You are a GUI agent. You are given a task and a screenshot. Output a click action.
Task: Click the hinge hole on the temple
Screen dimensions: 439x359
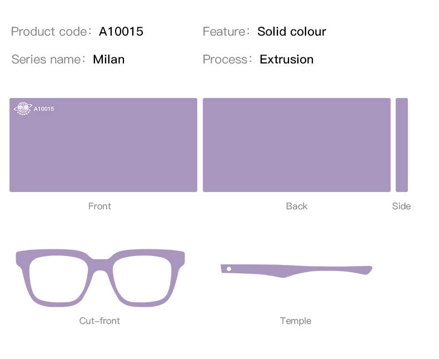(x=229, y=269)
